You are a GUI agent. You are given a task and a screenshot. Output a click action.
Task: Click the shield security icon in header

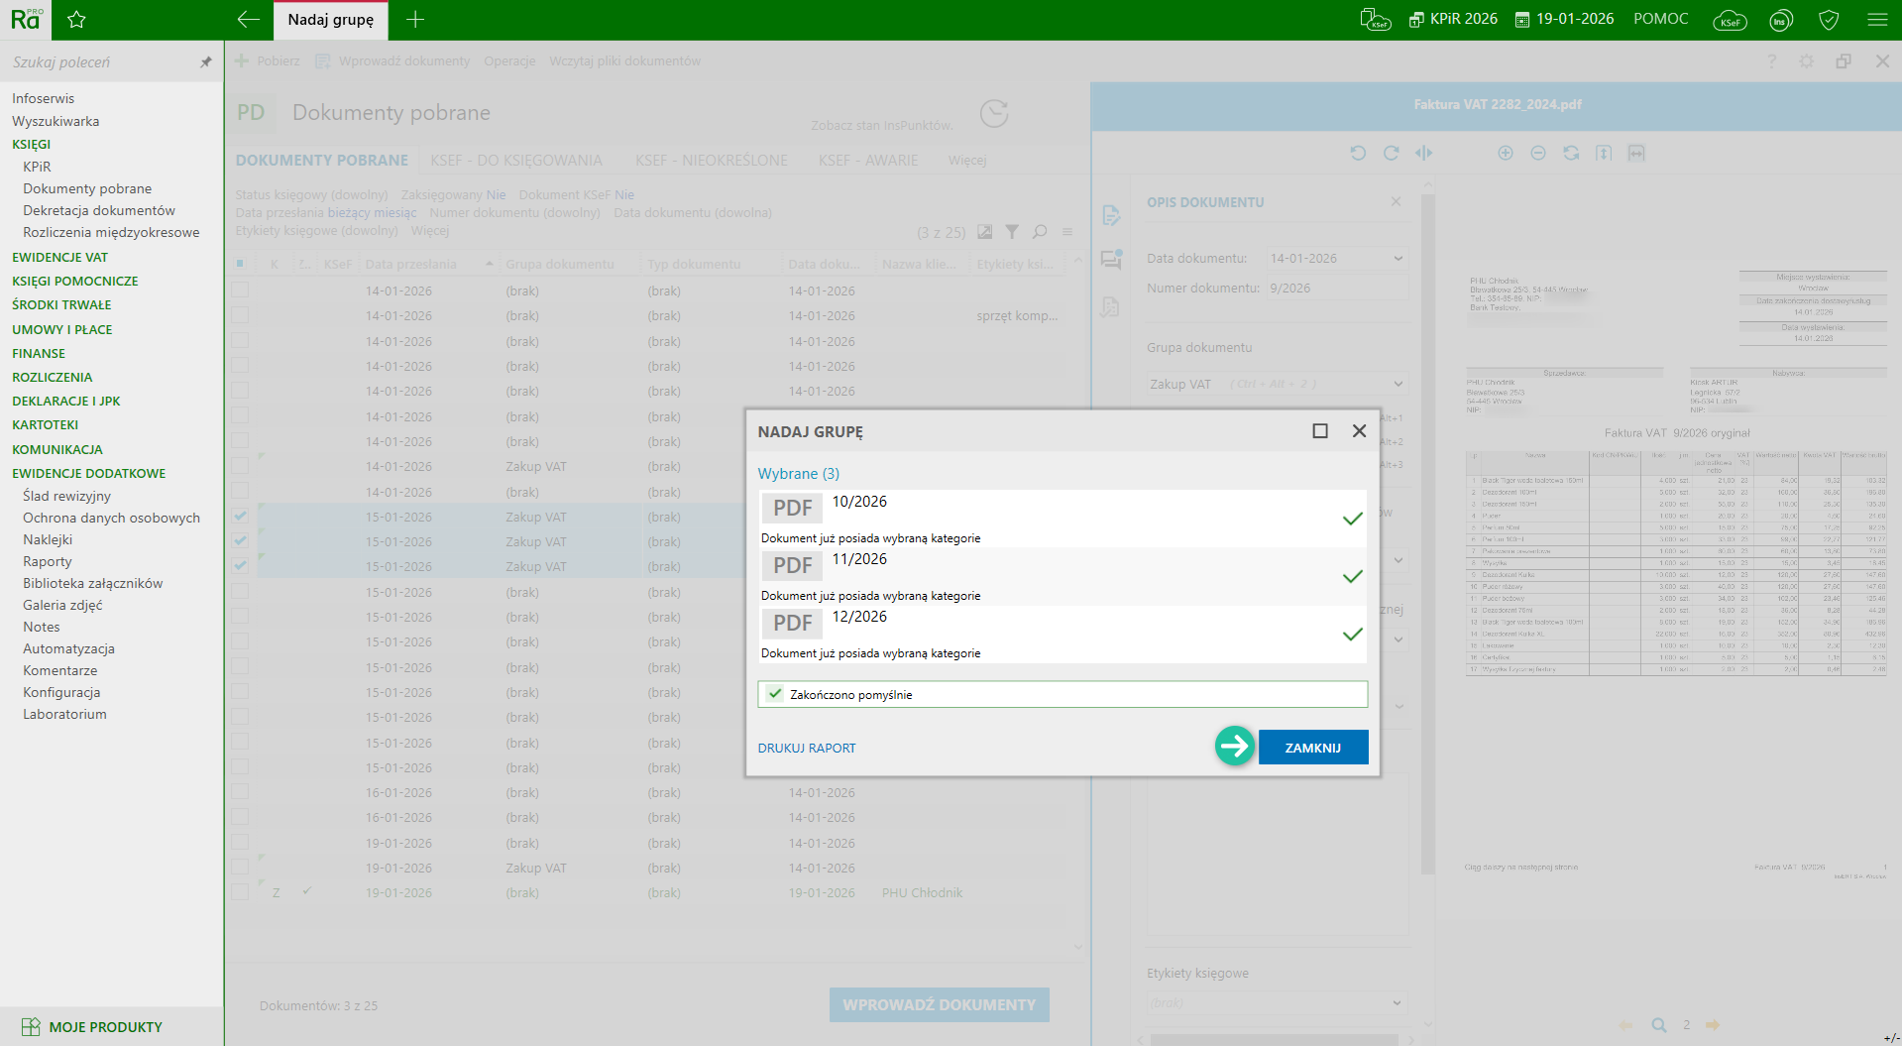point(1829,20)
